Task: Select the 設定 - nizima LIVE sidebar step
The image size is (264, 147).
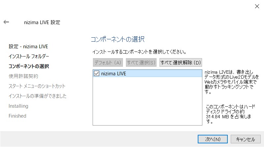Action: click(28, 47)
